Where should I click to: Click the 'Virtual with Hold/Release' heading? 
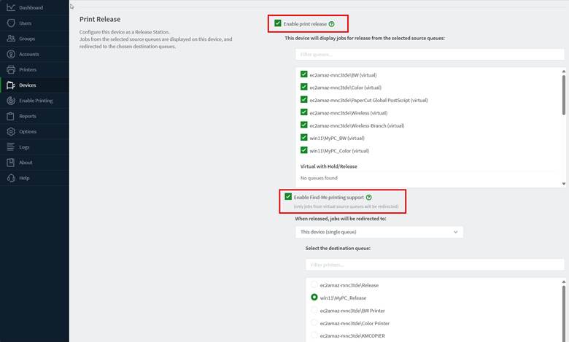[x=329, y=166]
